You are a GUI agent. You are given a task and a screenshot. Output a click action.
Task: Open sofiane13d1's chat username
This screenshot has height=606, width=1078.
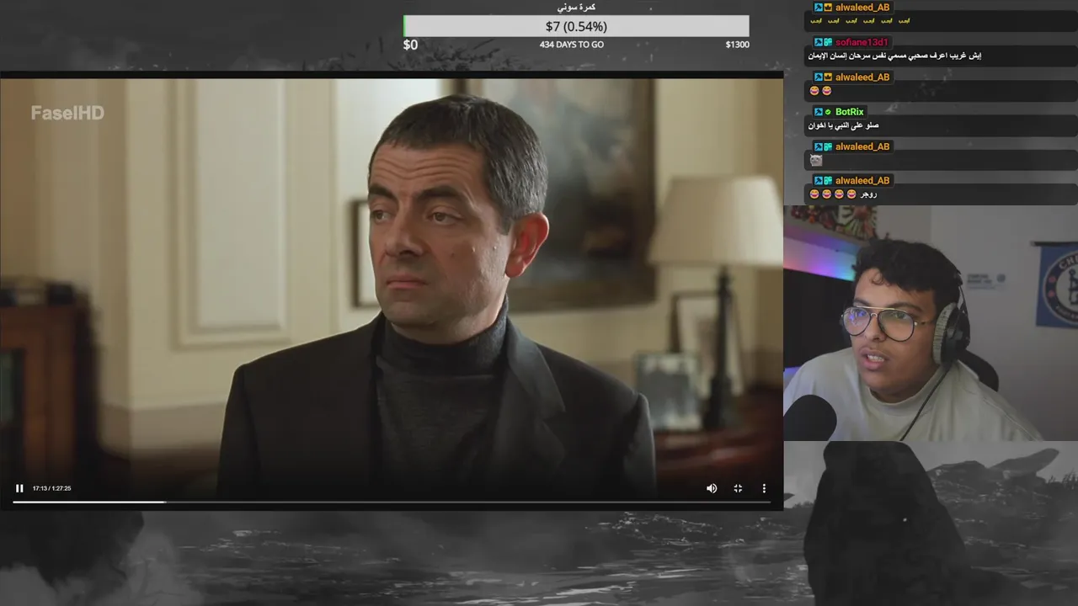(x=862, y=42)
